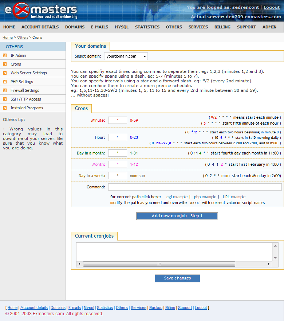Go to Others via the breadcrumb

click(x=23, y=38)
